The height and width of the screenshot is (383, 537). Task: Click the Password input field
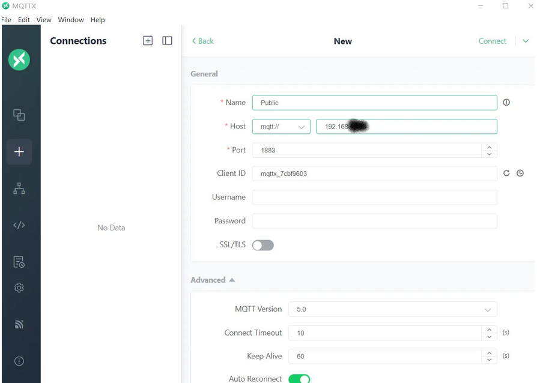375,221
